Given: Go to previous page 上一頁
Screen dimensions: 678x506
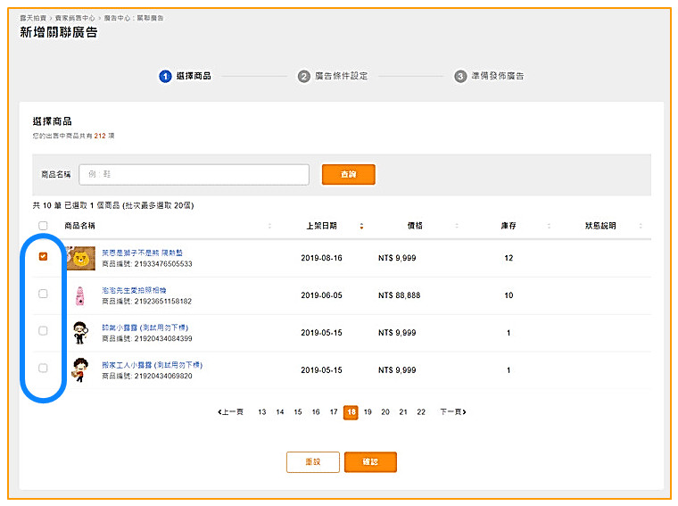Looking at the screenshot, I should pyautogui.click(x=230, y=412).
